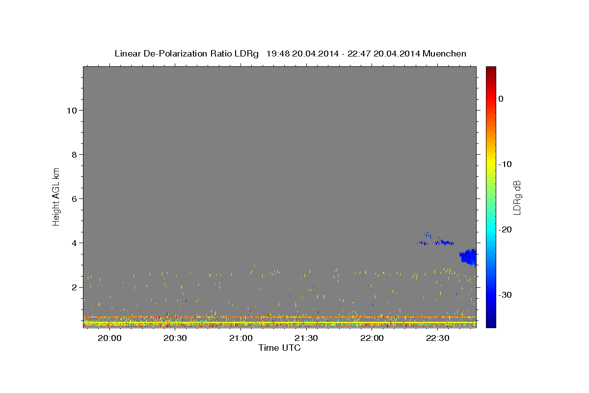This screenshot has height=393, width=589.
Task: Click the LDRg dB colorbar label
Action: 517,197
